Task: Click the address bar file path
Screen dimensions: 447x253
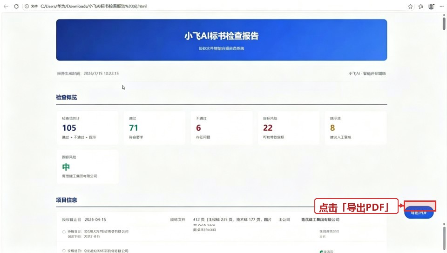Action: [x=94, y=6]
